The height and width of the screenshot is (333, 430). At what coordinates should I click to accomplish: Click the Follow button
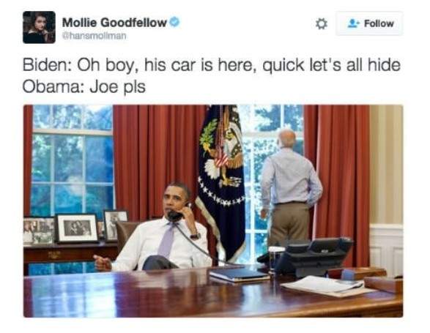(369, 23)
